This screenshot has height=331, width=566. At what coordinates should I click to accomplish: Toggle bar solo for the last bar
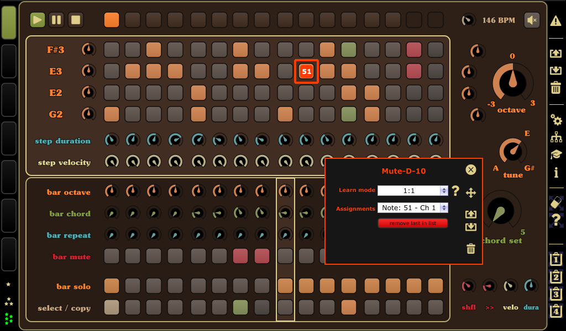tap(436, 286)
